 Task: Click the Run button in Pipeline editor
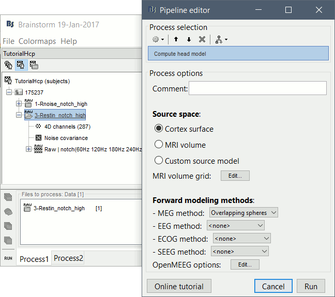311,286
